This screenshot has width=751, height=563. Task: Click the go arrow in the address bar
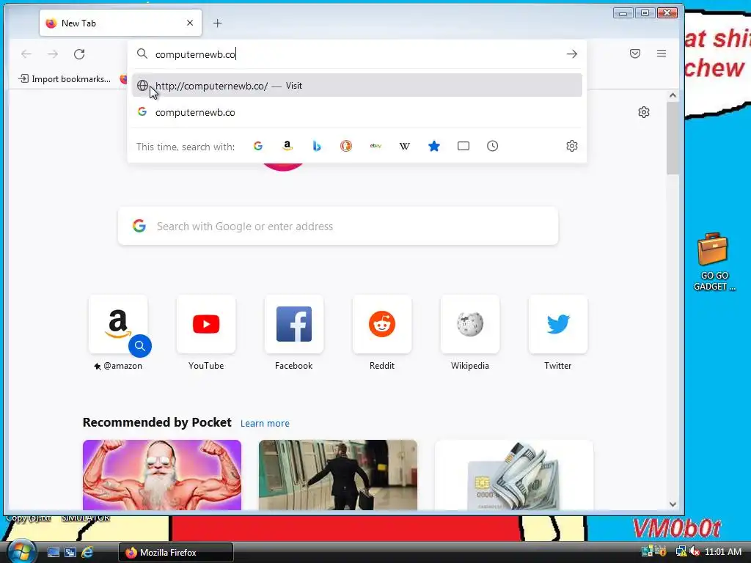pyautogui.click(x=572, y=54)
